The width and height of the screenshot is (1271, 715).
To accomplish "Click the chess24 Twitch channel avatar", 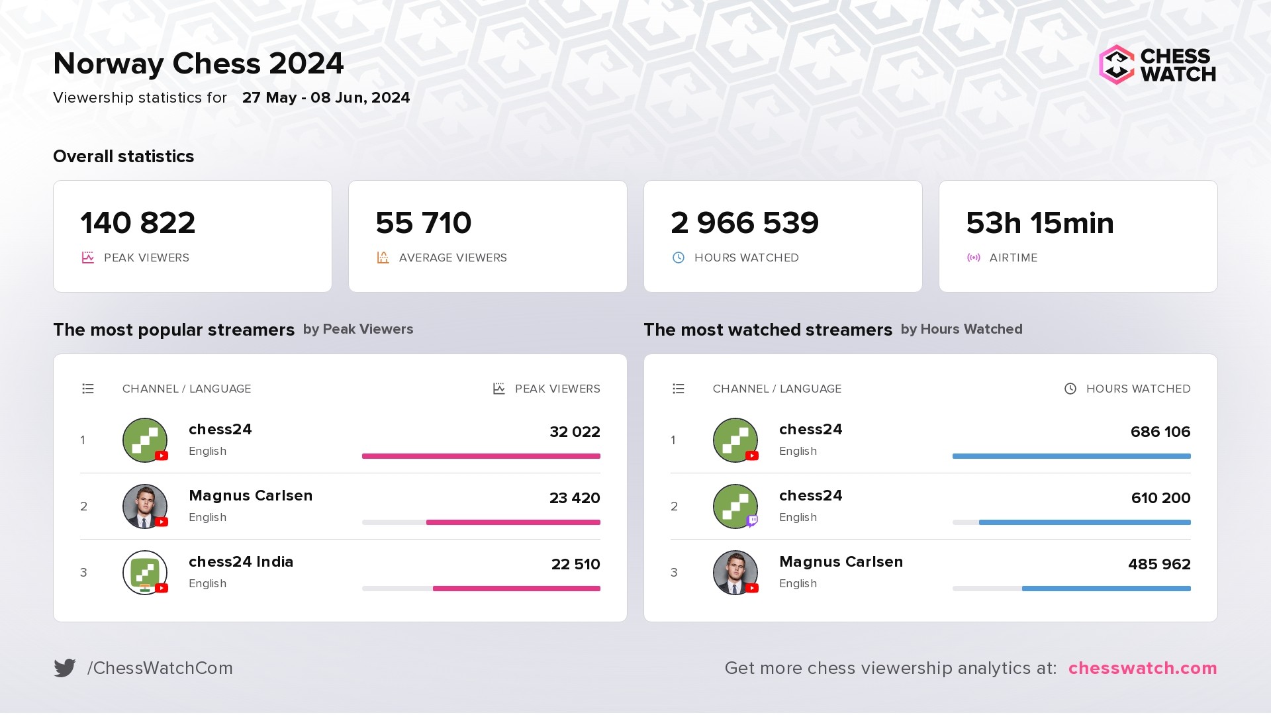I will click(735, 506).
